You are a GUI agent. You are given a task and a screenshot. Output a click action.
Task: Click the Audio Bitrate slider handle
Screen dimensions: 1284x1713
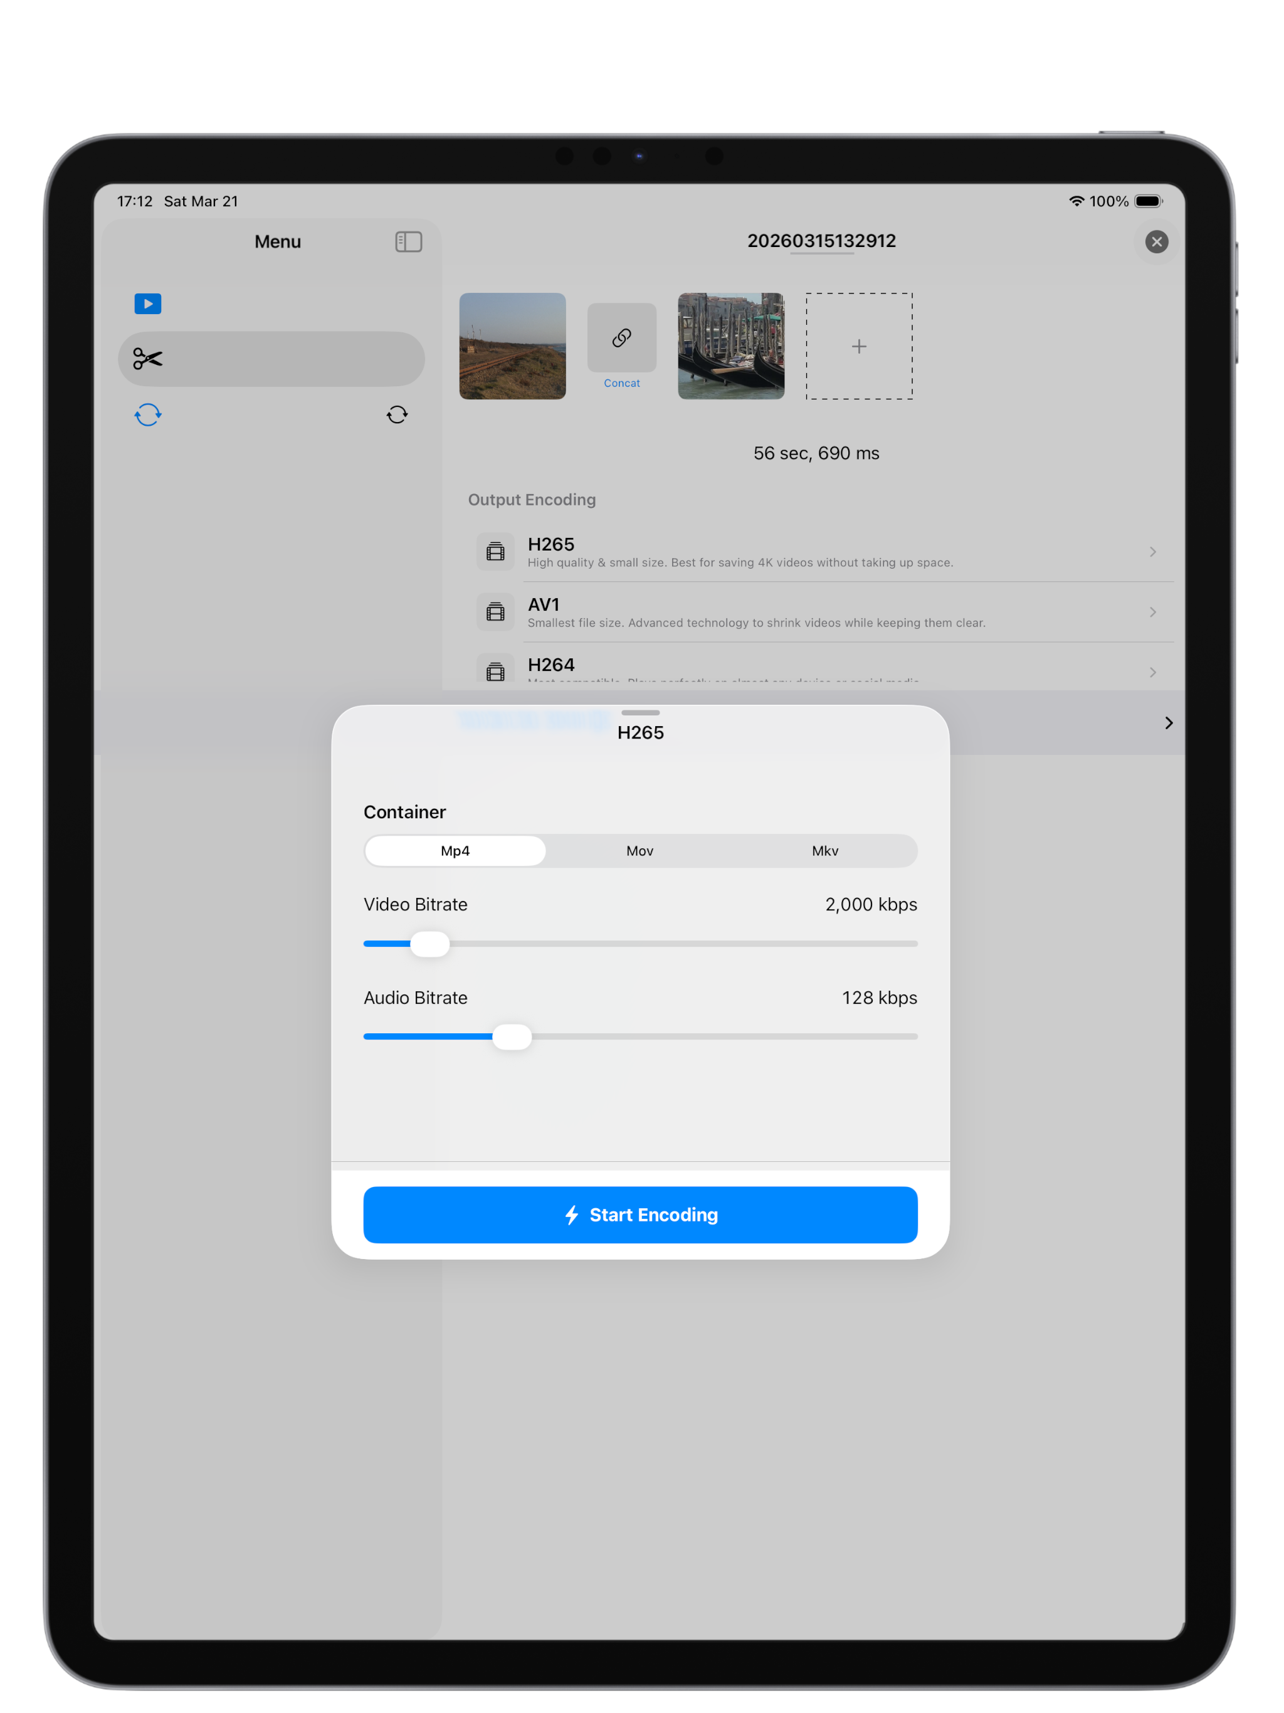512,1037
